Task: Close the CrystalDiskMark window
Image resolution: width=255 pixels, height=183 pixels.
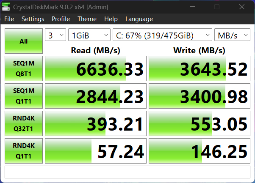Action: (x=242, y=7)
